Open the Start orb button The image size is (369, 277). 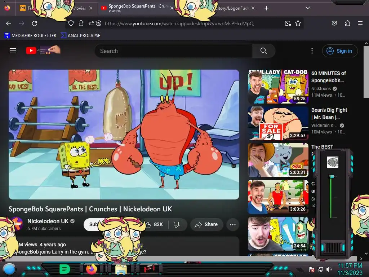coord(9,269)
